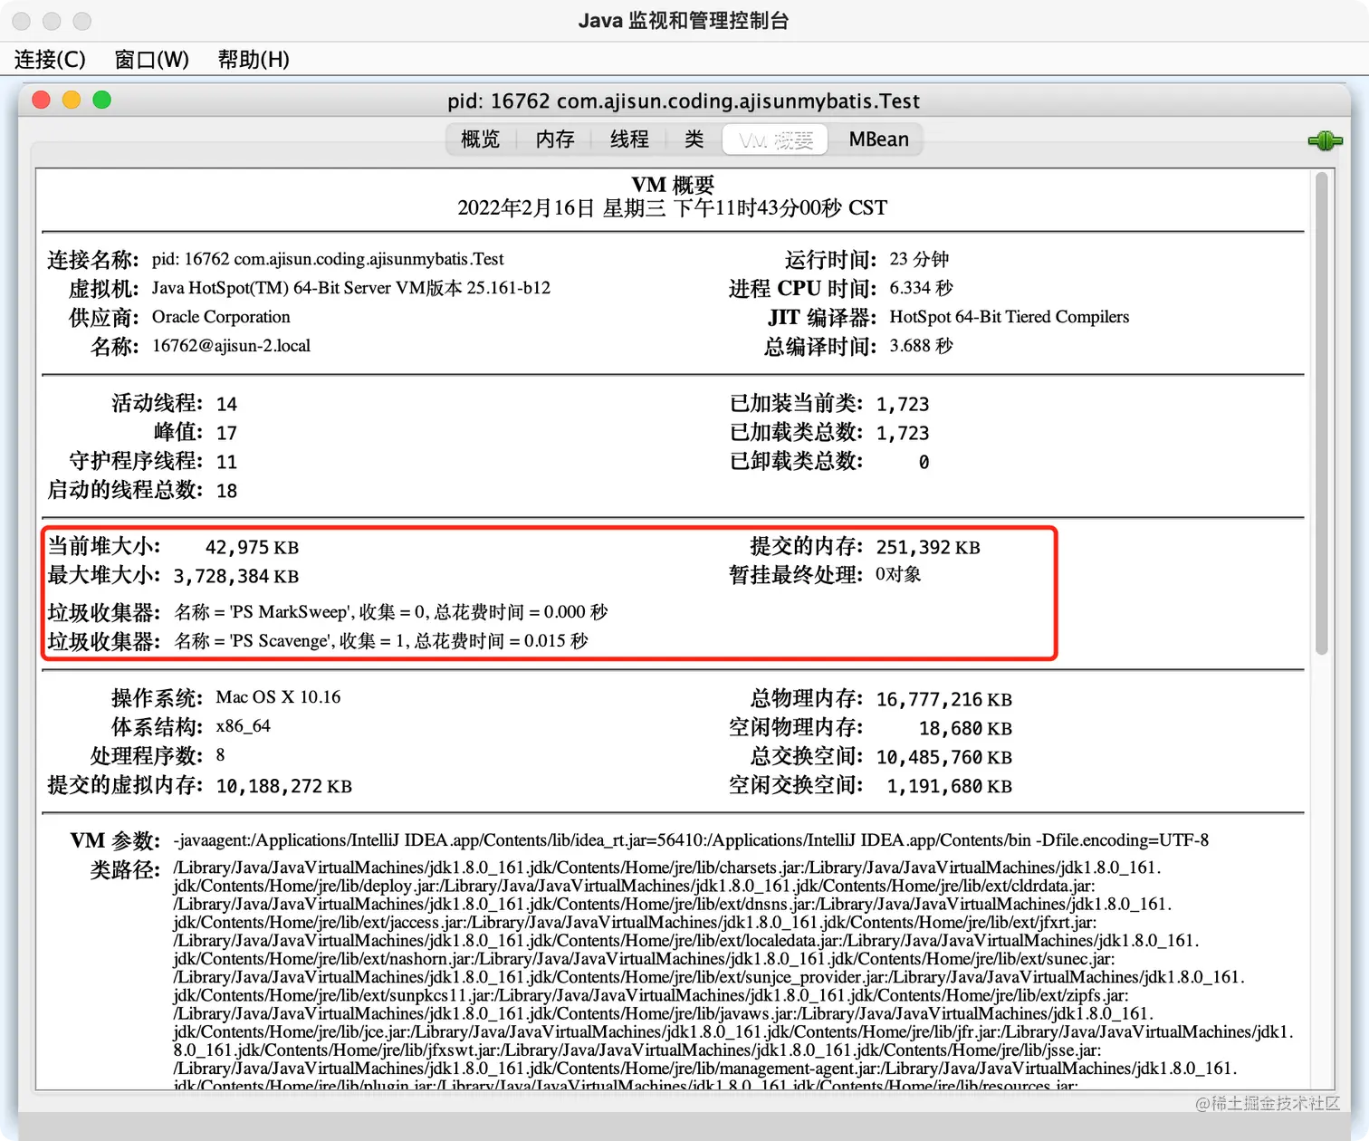Click free swap space 1,191,680 KB
Viewport: 1369px width, 1141px height.
tap(949, 786)
